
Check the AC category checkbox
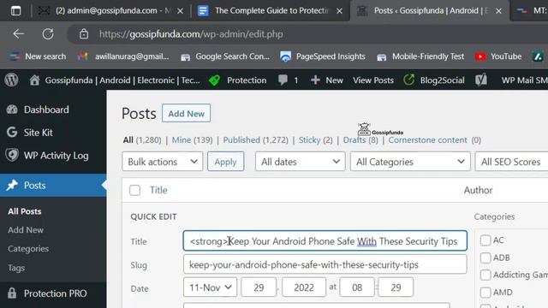[485, 240]
